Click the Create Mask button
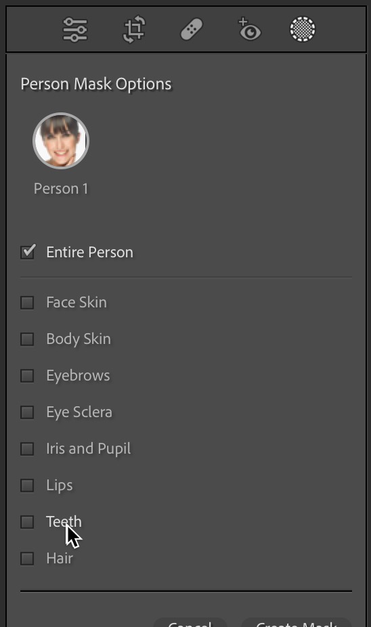Image resolution: width=371 pixels, height=627 pixels. pyautogui.click(x=297, y=623)
